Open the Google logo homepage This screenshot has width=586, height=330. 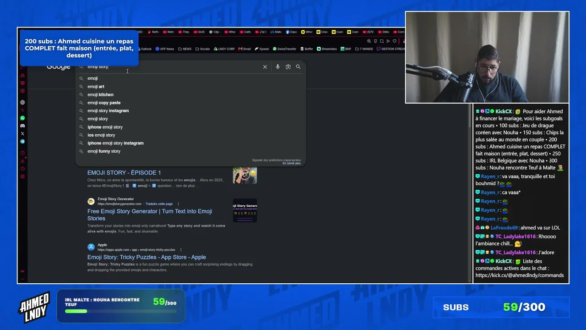point(59,67)
